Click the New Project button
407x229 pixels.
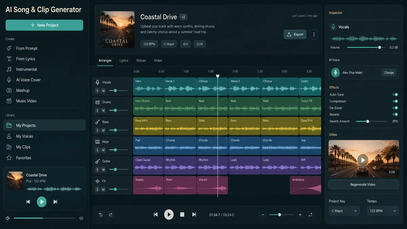[44, 25]
